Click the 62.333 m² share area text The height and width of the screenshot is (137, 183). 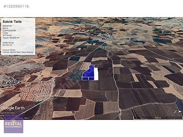coord(7,45)
